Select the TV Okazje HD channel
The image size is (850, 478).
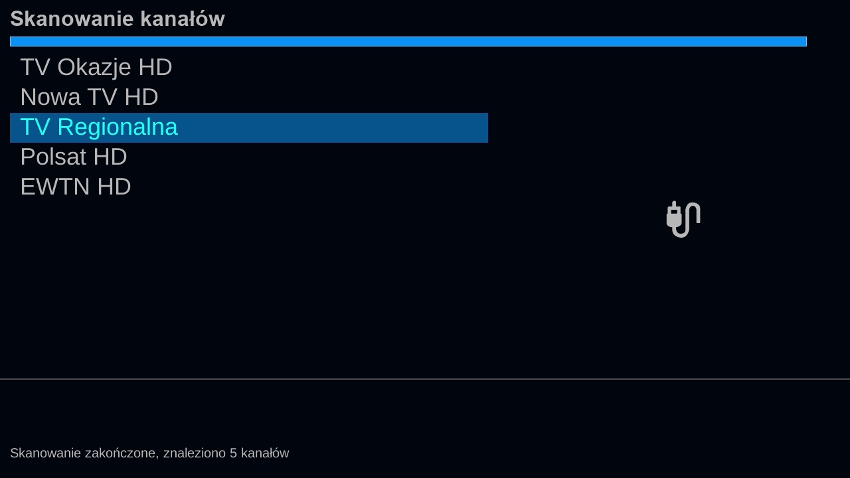[96, 67]
